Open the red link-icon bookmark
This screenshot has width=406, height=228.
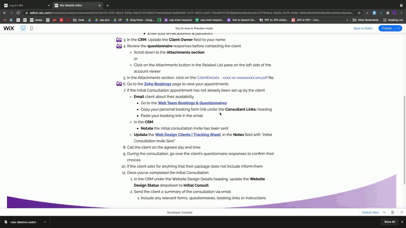tap(55, 20)
